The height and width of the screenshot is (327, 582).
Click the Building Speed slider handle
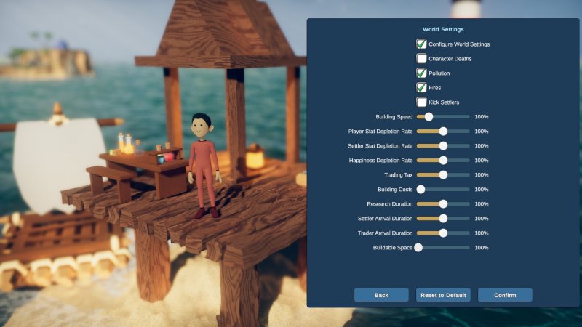click(x=428, y=117)
